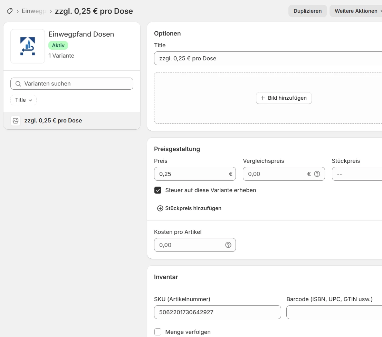Click the circled plus icon for Stückpreis hinzufügen
This screenshot has width=382, height=337.
point(160,208)
